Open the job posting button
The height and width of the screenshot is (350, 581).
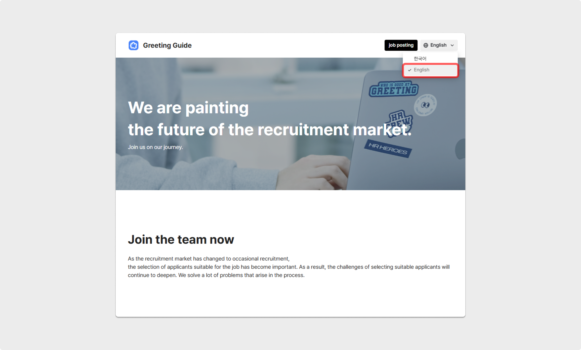[x=401, y=45]
